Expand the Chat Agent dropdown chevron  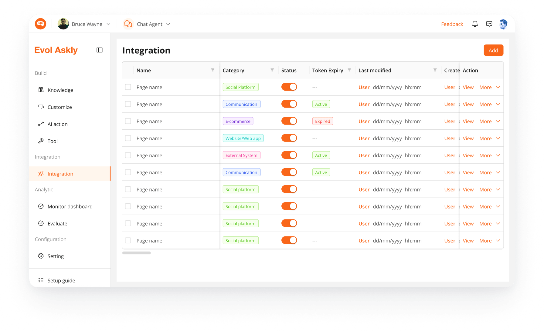[x=168, y=24]
